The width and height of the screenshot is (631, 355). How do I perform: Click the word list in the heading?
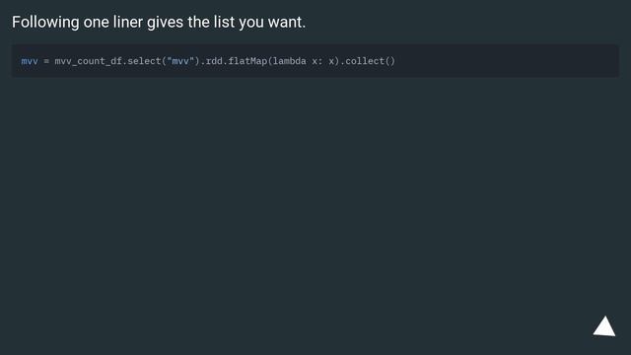pyautogui.click(x=224, y=22)
